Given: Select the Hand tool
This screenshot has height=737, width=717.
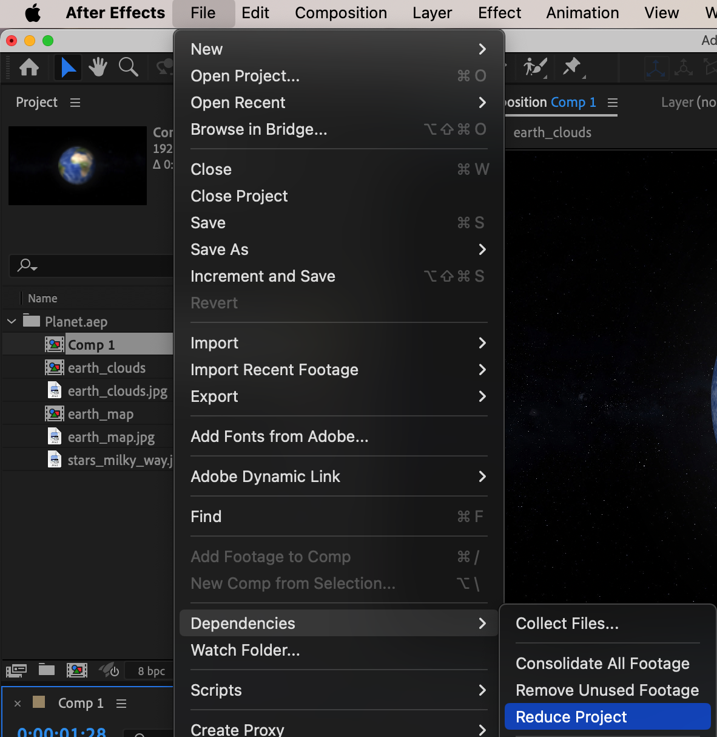Looking at the screenshot, I should (98, 67).
